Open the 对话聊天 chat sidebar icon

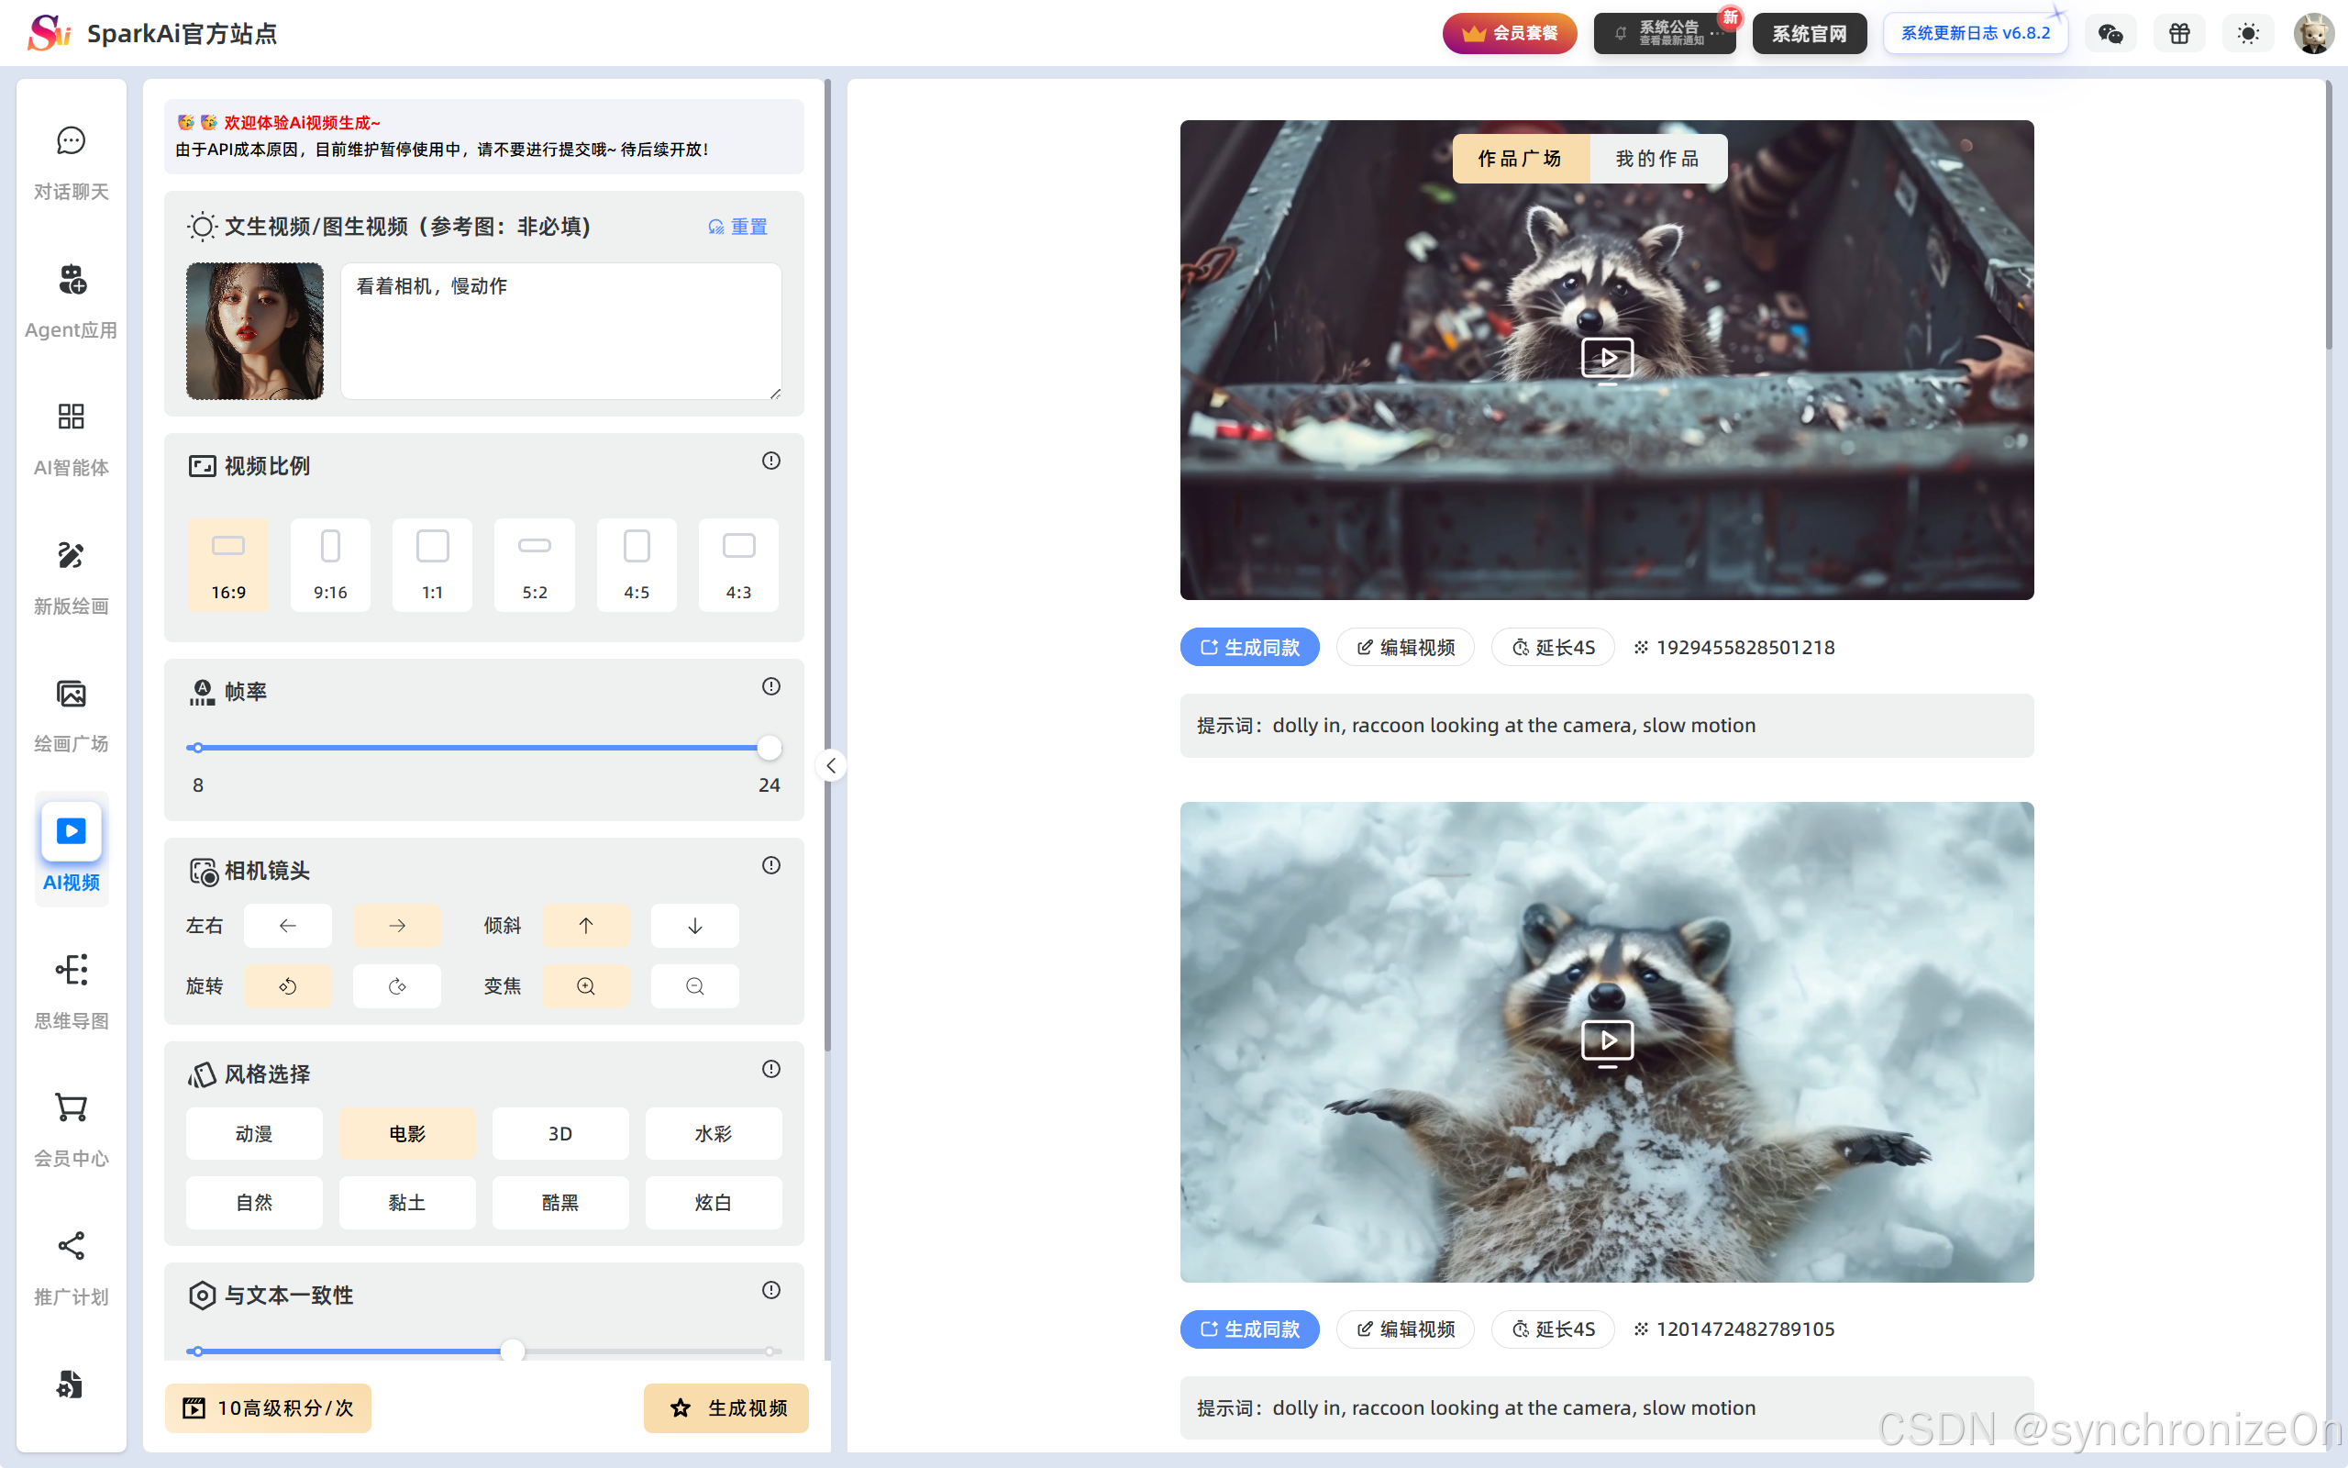(71, 141)
